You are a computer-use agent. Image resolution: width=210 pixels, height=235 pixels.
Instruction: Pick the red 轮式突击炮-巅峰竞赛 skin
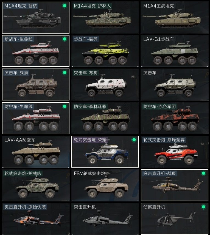coord(174,152)
